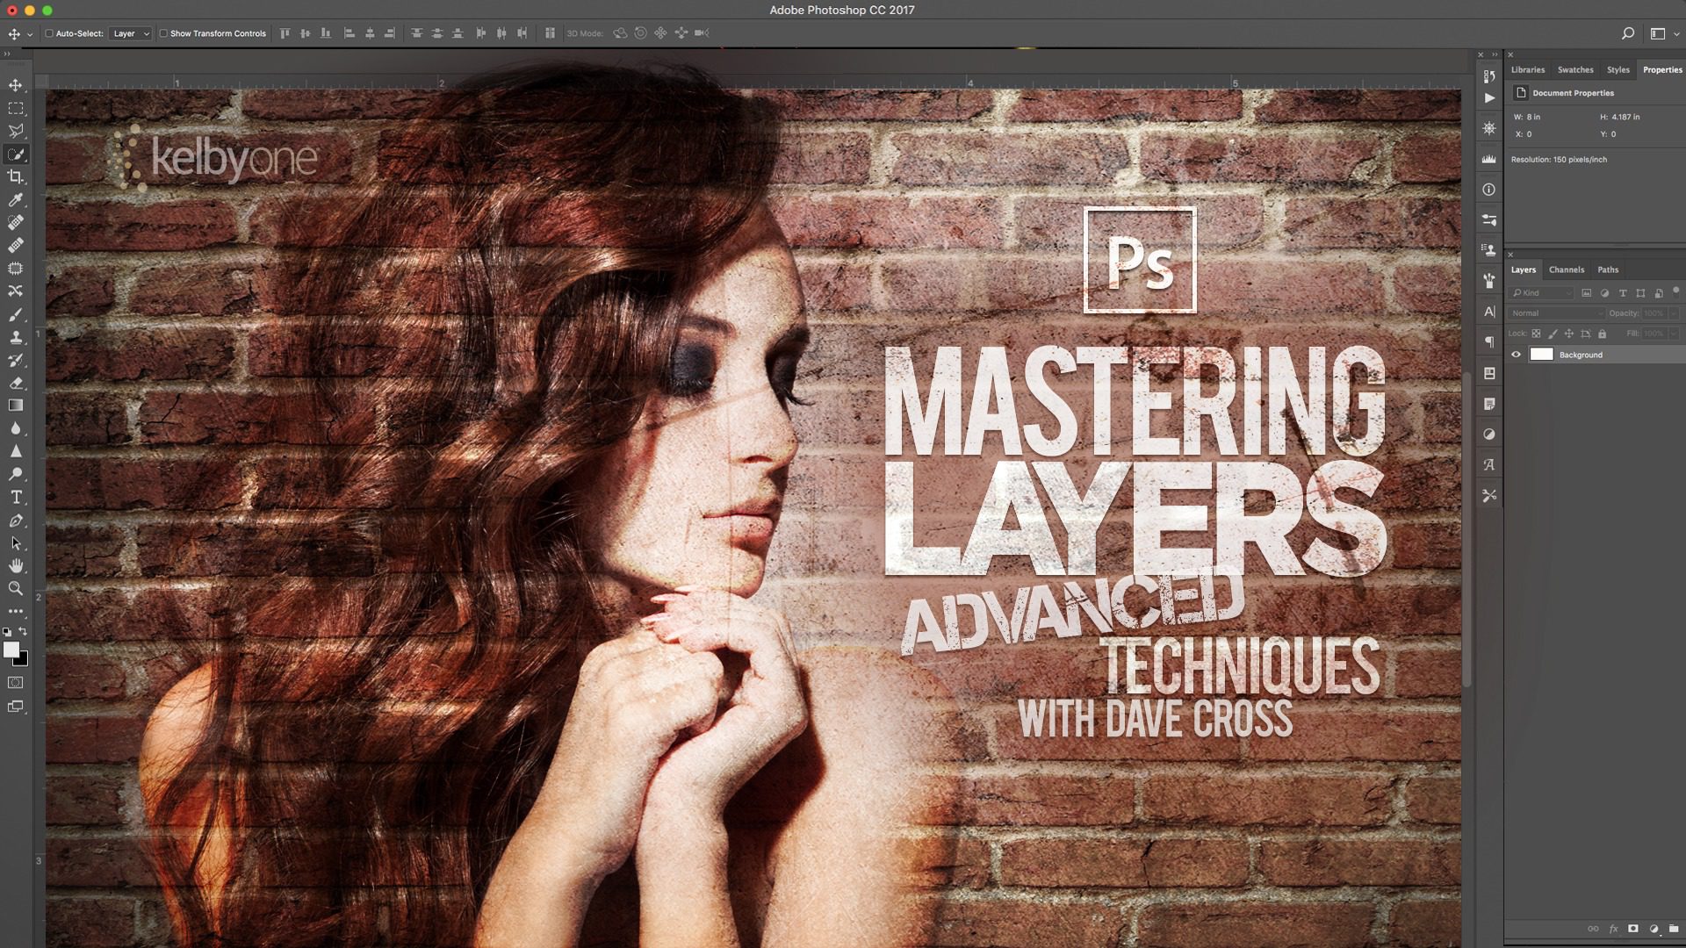The image size is (1686, 948).
Task: Toggle lock all padlock icon
Action: (x=1603, y=334)
